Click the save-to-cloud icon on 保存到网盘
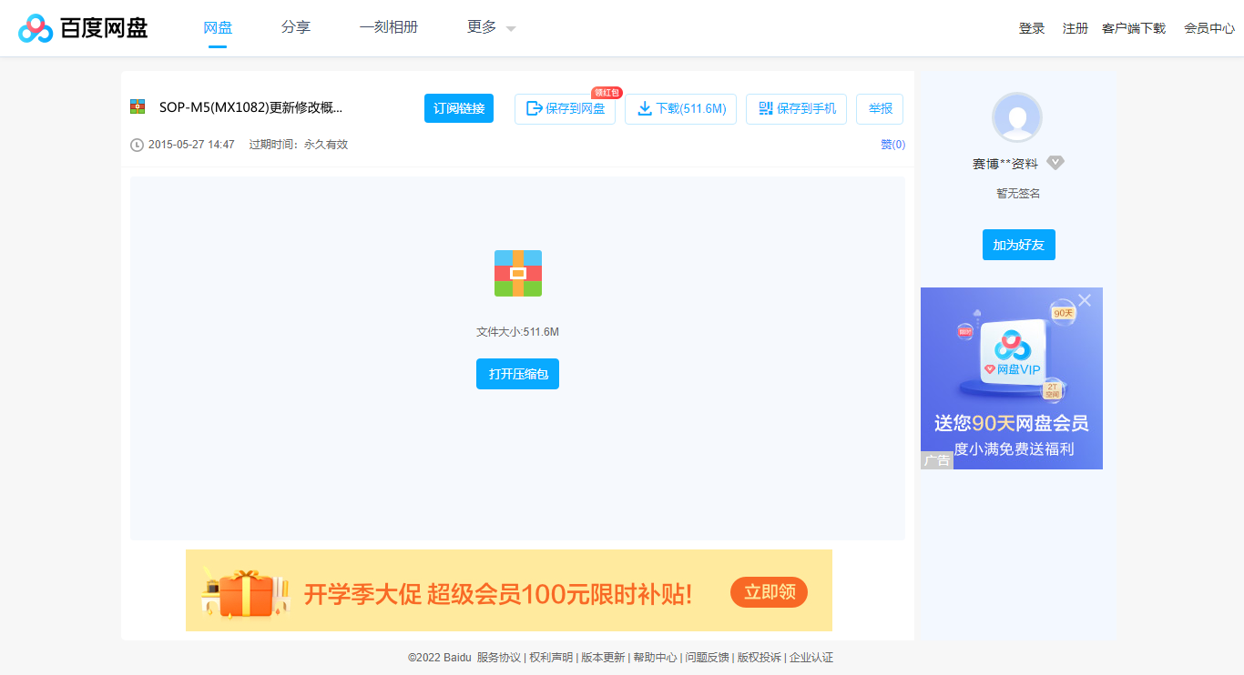 534,108
